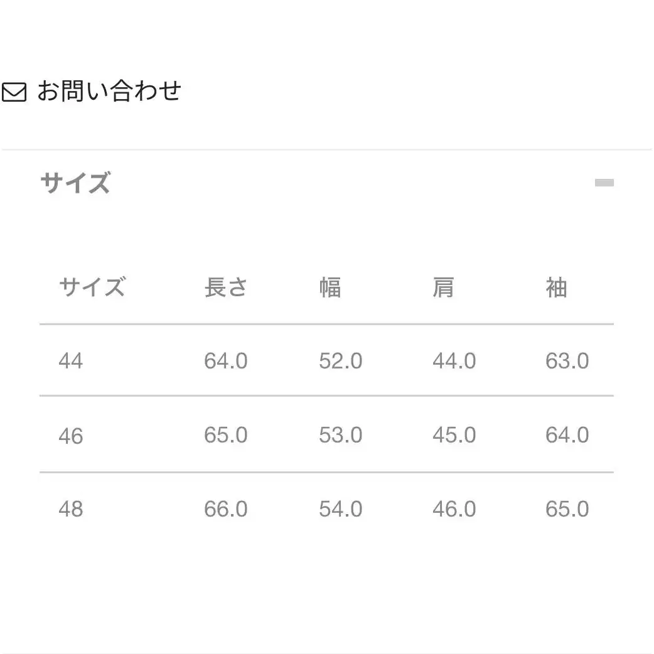Choose the size 44 row label
654x654 pixels.
71,361
